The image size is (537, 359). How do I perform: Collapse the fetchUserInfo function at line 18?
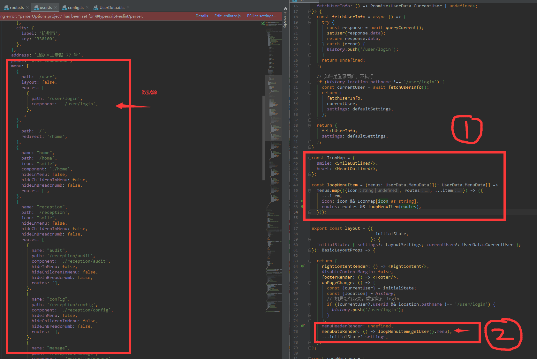[310, 17]
